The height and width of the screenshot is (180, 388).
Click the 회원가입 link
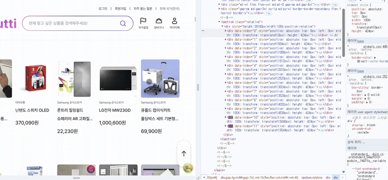point(120,9)
